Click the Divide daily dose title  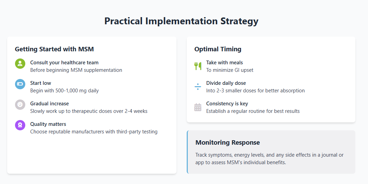[226, 83]
